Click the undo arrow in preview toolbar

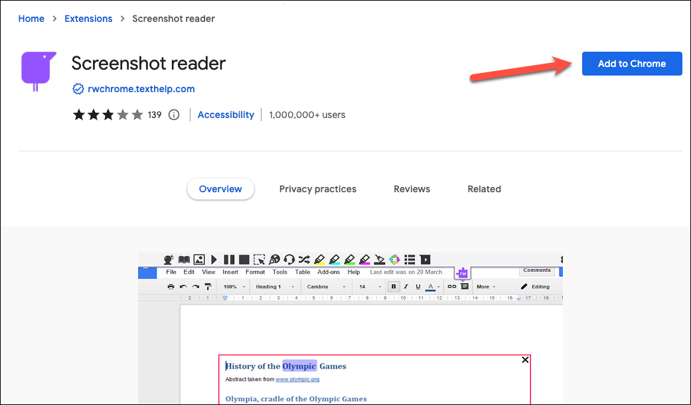[x=183, y=286]
